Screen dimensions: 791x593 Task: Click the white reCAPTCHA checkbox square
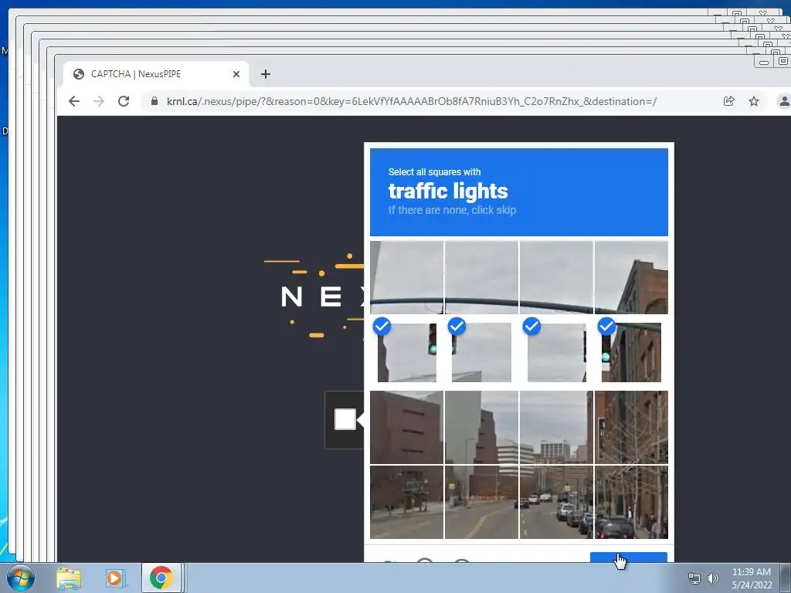pos(345,419)
